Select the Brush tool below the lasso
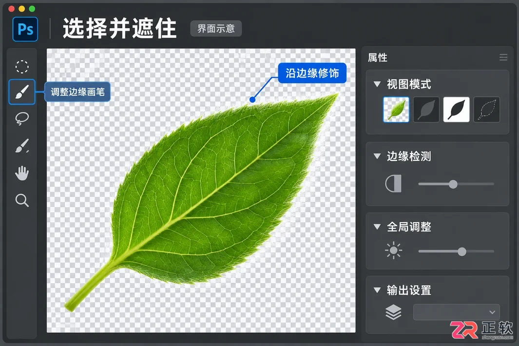 tap(22, 146)
